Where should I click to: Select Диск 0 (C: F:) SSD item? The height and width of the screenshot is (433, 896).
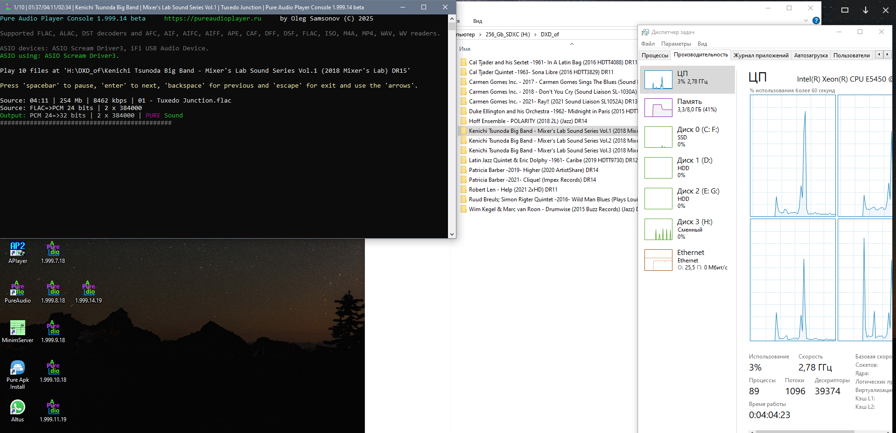687,137
